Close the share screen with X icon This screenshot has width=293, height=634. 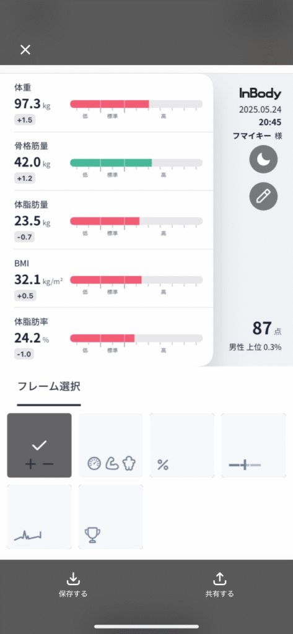point(25,50)
